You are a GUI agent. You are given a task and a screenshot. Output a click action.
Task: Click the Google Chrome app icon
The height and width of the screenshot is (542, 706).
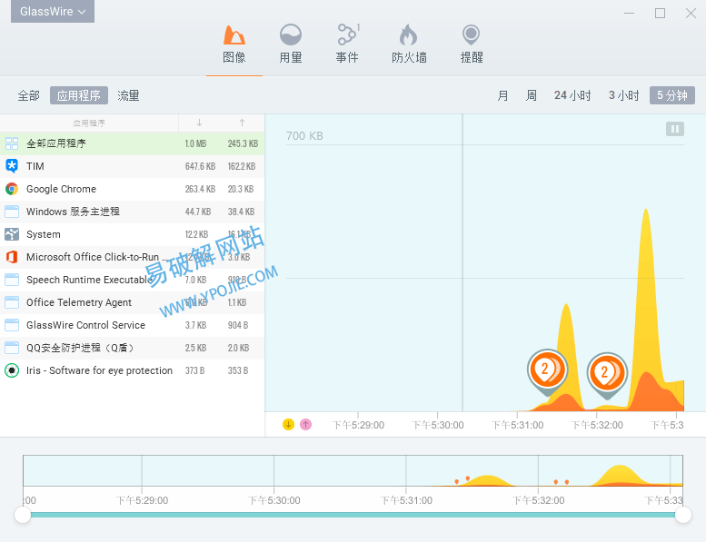12,189
